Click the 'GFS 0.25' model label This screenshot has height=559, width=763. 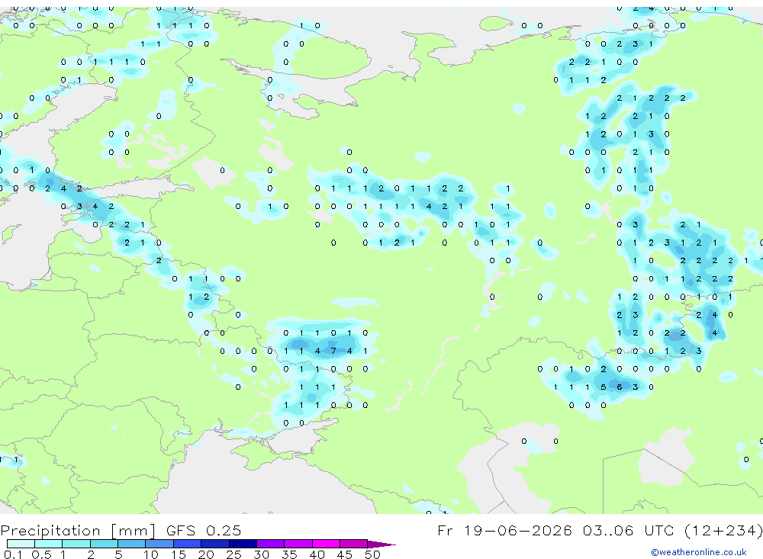click(x=204, y=530)
